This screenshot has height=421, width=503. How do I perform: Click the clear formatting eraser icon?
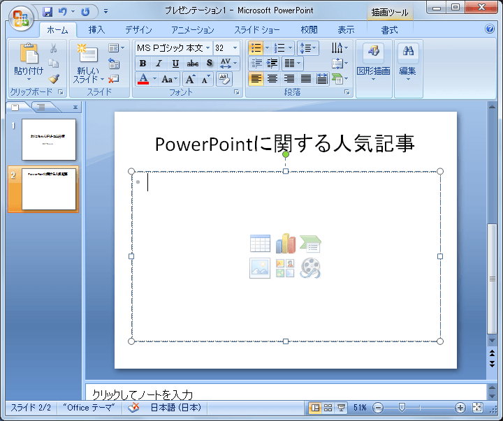[224, 79]
